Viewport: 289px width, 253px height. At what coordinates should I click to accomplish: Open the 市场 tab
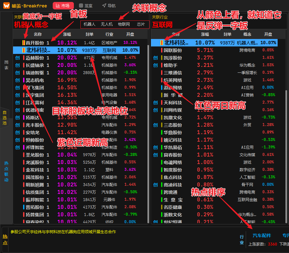point(63,6)
